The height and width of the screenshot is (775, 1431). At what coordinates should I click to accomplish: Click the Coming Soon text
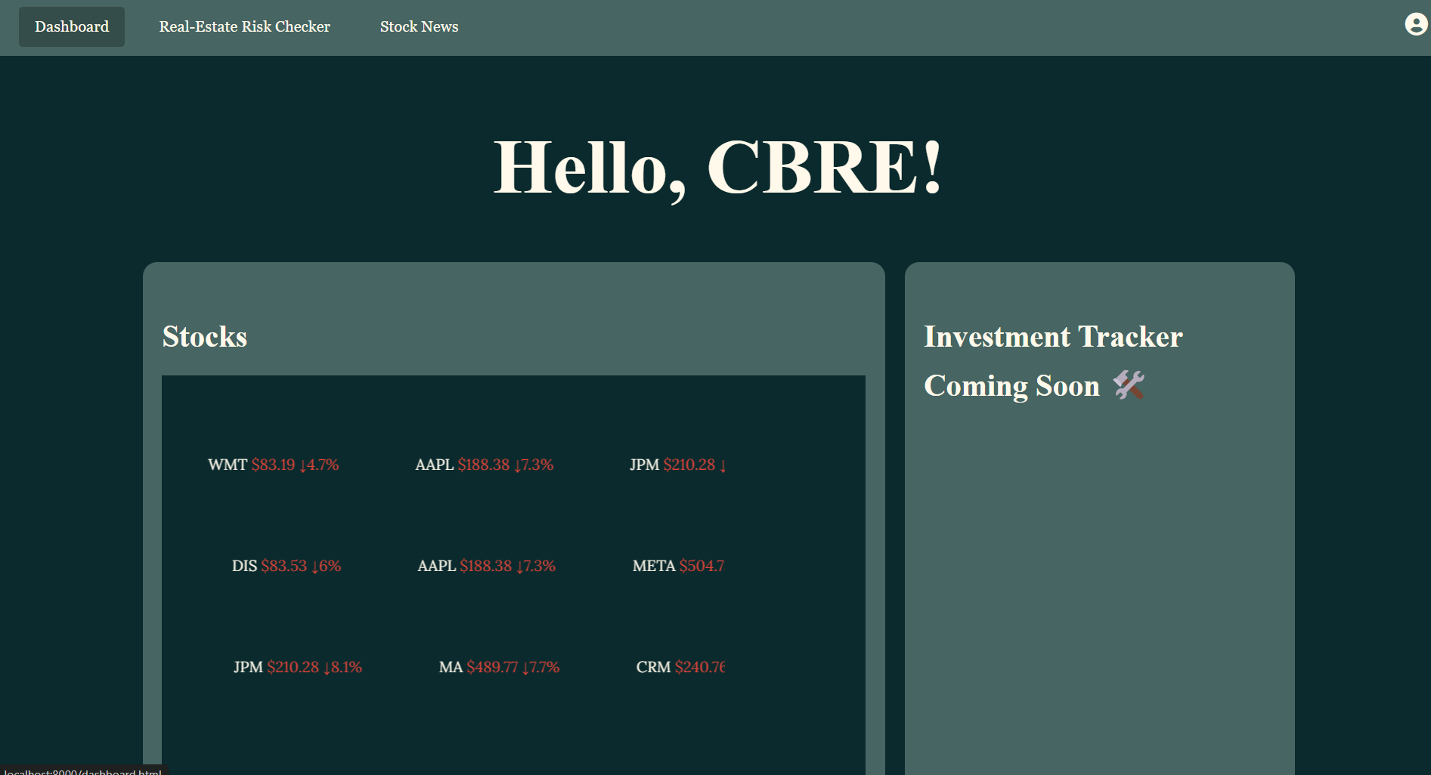click(x=1011, y=386)
